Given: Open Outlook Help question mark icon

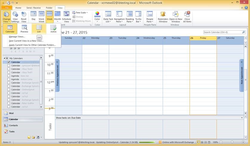Looking at the screenshot, I should (246, 8).
